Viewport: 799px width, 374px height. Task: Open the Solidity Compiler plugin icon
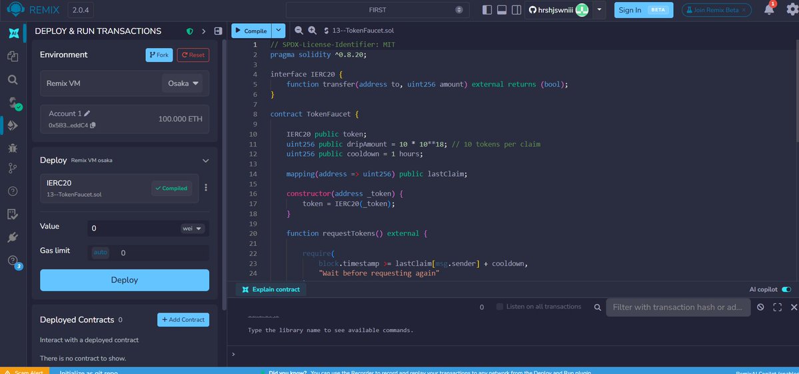(x=14, y=103)
